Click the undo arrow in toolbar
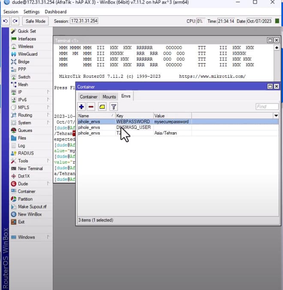The width and height of the screenshot is (283, 290). click(6, 21)
